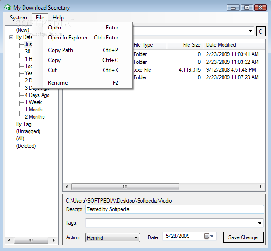271x251 pixels.
Task: Click the Descrpt. field with Tested by Softpedia
Action: (174, 209)
